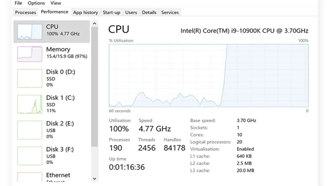The width and height of the screenshot is (330, 186).
Task: Open the View menu
Action: [x=56, y=3]
